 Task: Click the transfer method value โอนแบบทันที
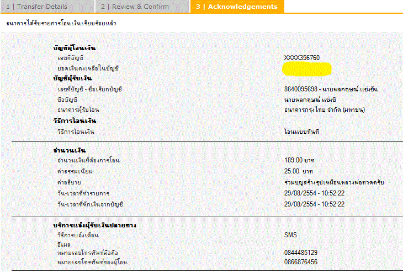[x=301, y=131]
